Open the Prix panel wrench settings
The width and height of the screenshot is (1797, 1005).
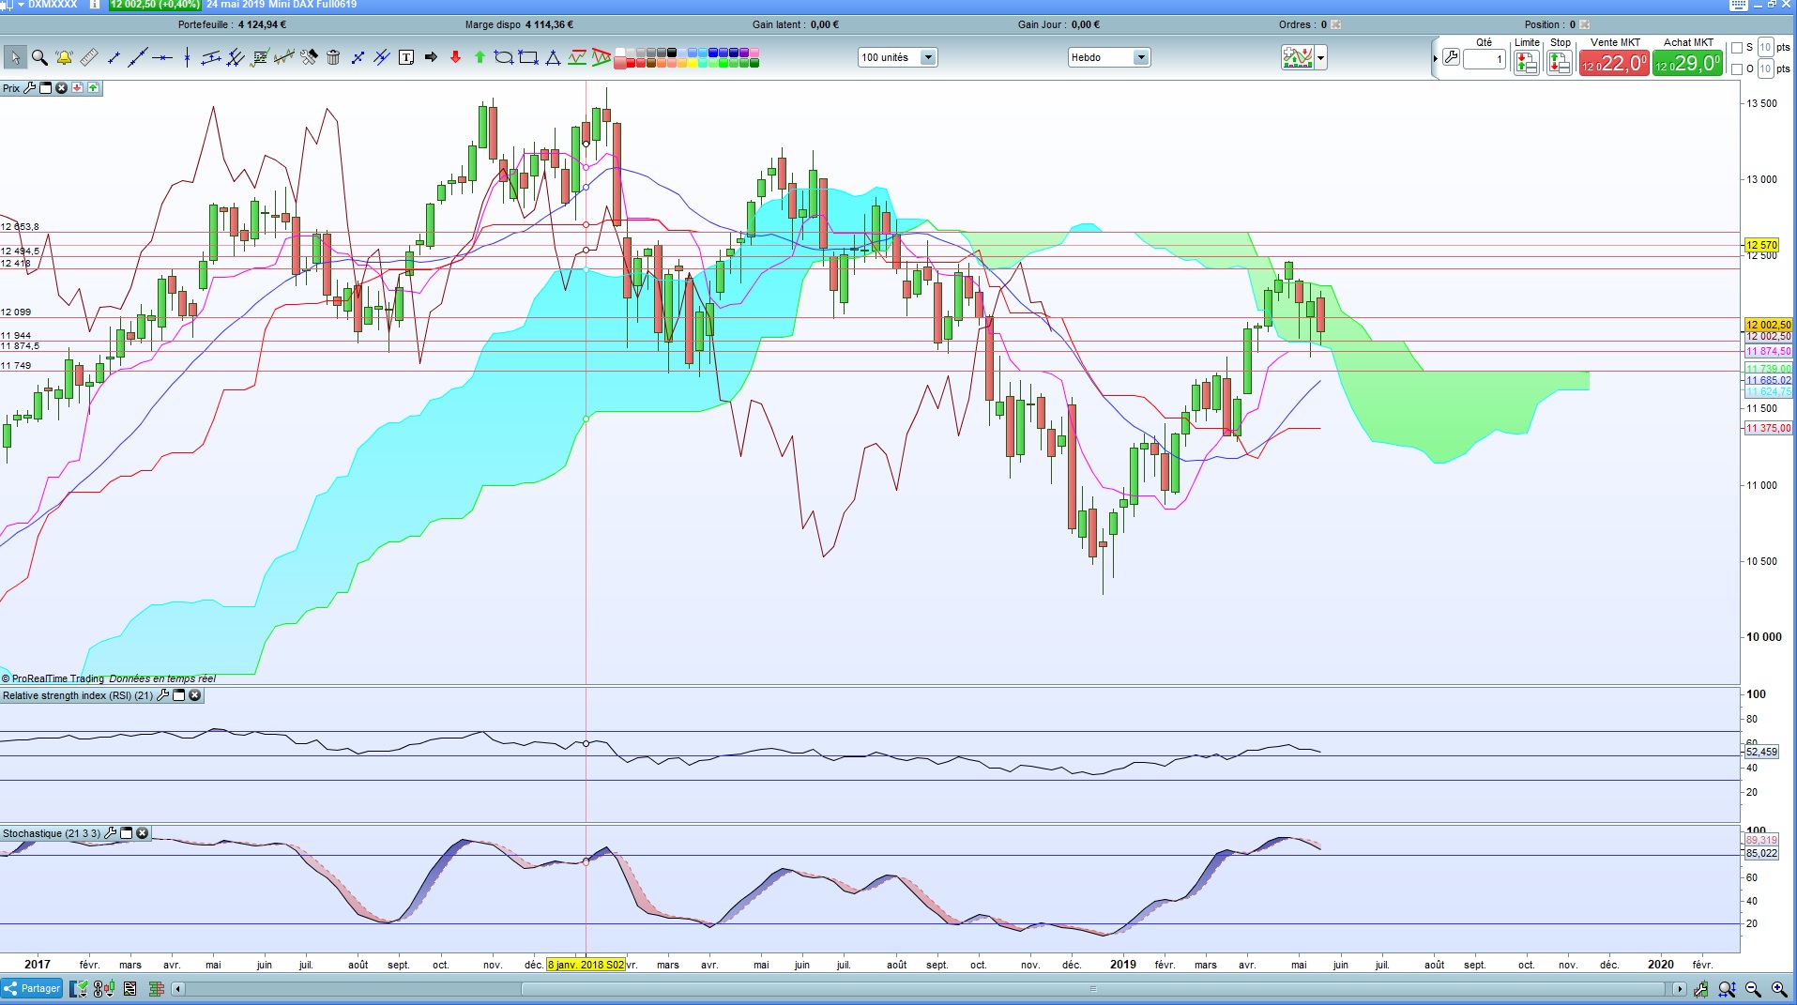[x=29, y=88]
